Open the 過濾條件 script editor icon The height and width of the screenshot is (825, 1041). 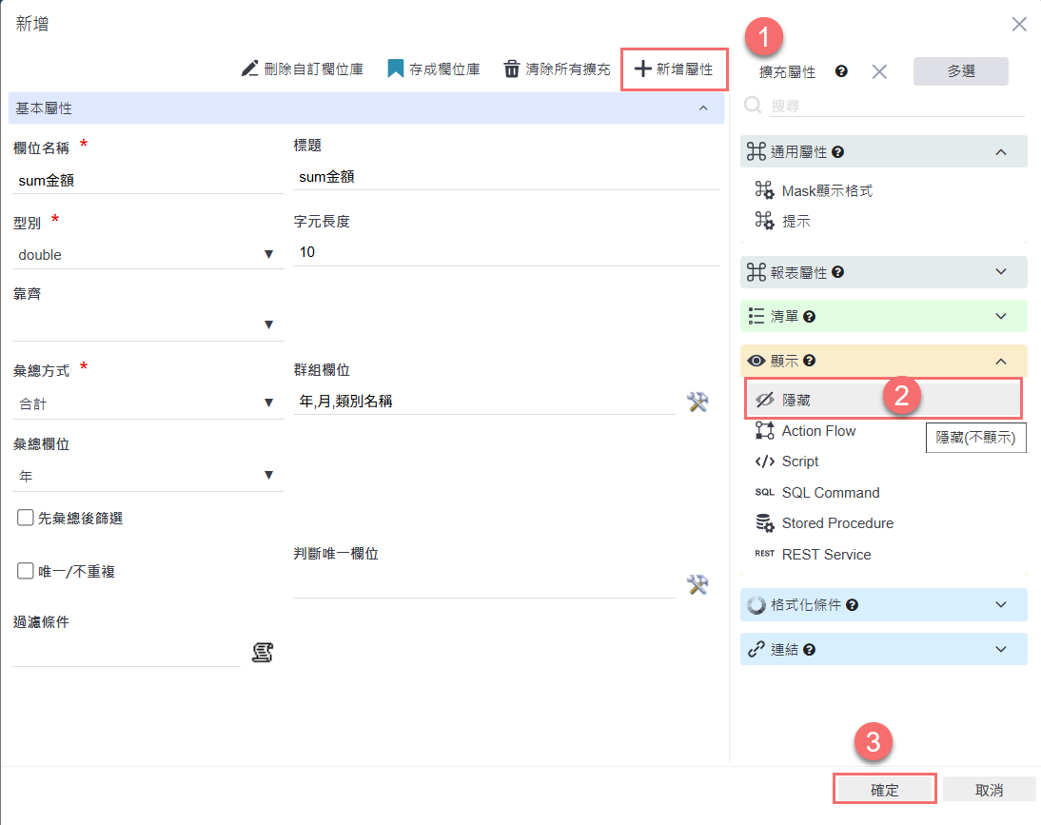click(263, 653)
